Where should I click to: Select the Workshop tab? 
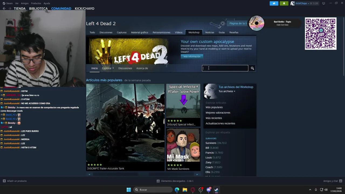[194, 32]
